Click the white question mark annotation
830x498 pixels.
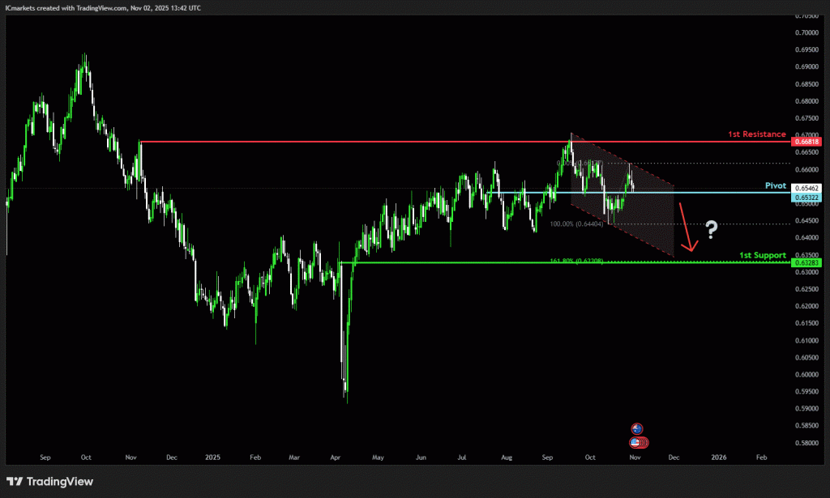click(711, 230)
